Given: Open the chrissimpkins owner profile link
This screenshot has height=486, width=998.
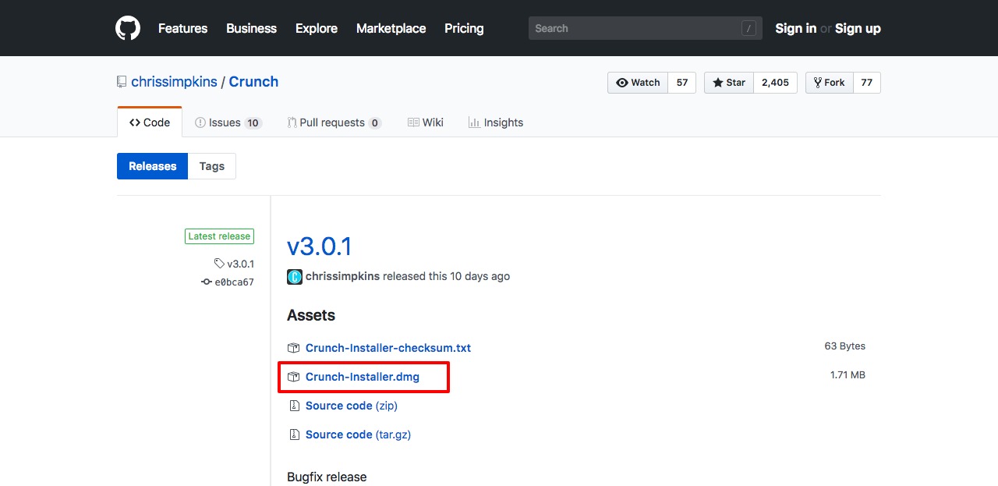Looking at the screenshot, I should pyautogui.click(x=174, y=82).
